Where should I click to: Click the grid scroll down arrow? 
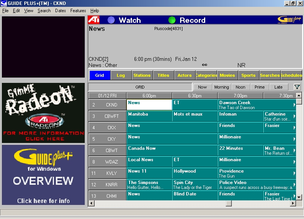pos(299,197)
